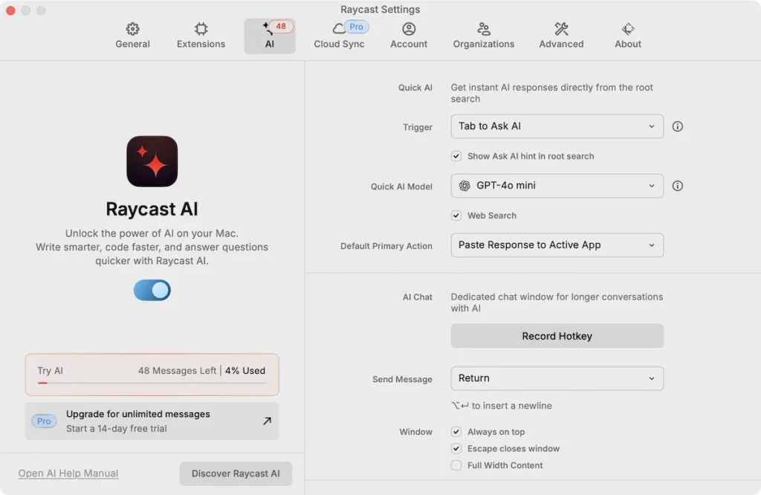Click the "Get instant AI responses" description

pyautogui.click(x=552, y=93)
